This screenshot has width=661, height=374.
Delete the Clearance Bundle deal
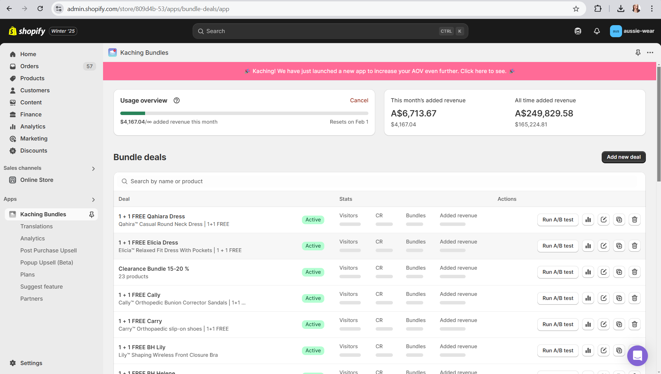634,272
